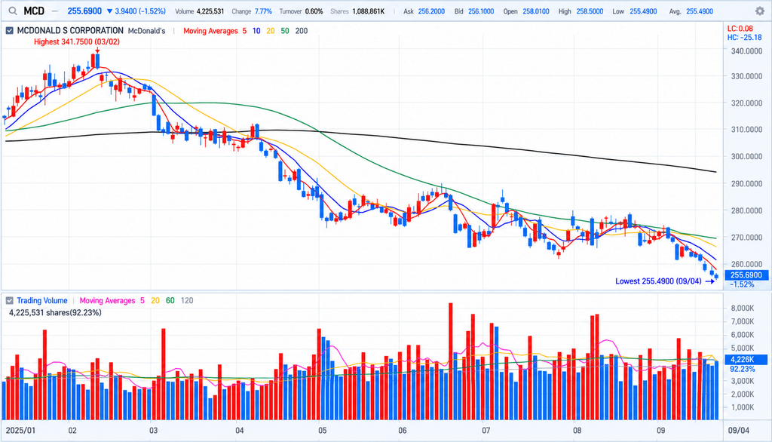Click the McDonald's short name label
The width and height of the screenshot is (772, 442).
tap(146, 31)
